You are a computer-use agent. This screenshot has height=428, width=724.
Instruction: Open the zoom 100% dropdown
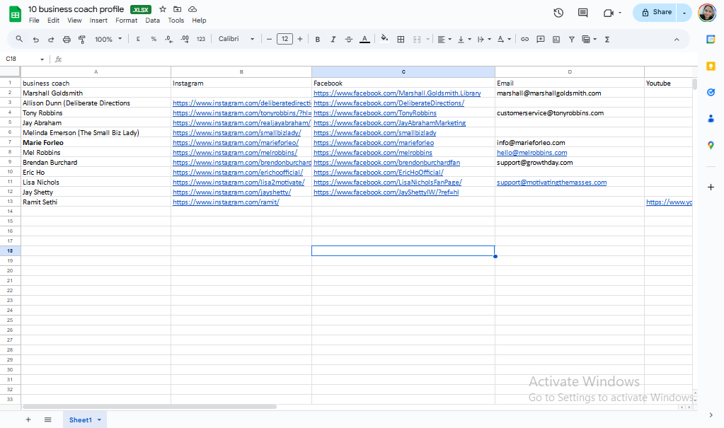(108, 39)
